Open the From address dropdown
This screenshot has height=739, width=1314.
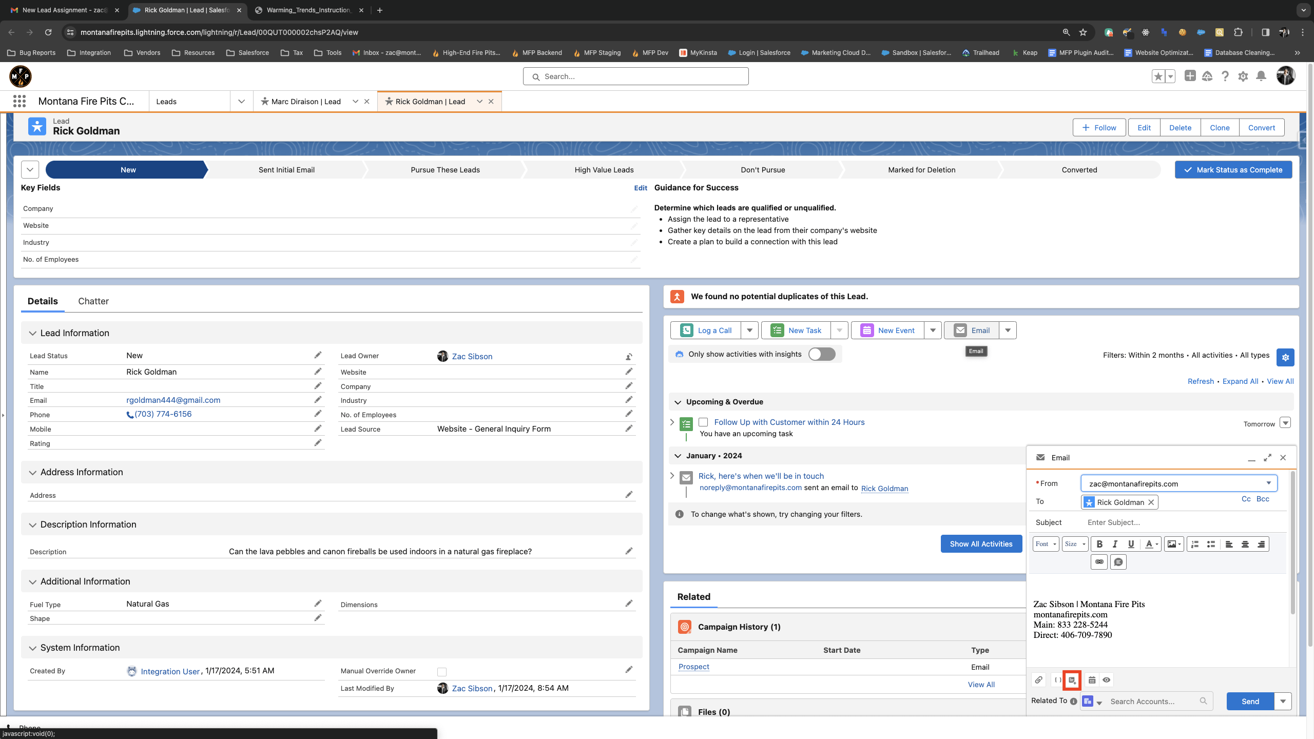point(1178,483)
